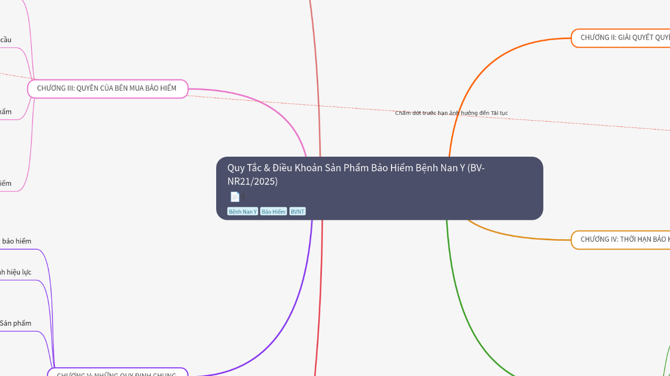Click the child node ending in "hiệu lực"
The image size is (670, 376).
[16, 272]
